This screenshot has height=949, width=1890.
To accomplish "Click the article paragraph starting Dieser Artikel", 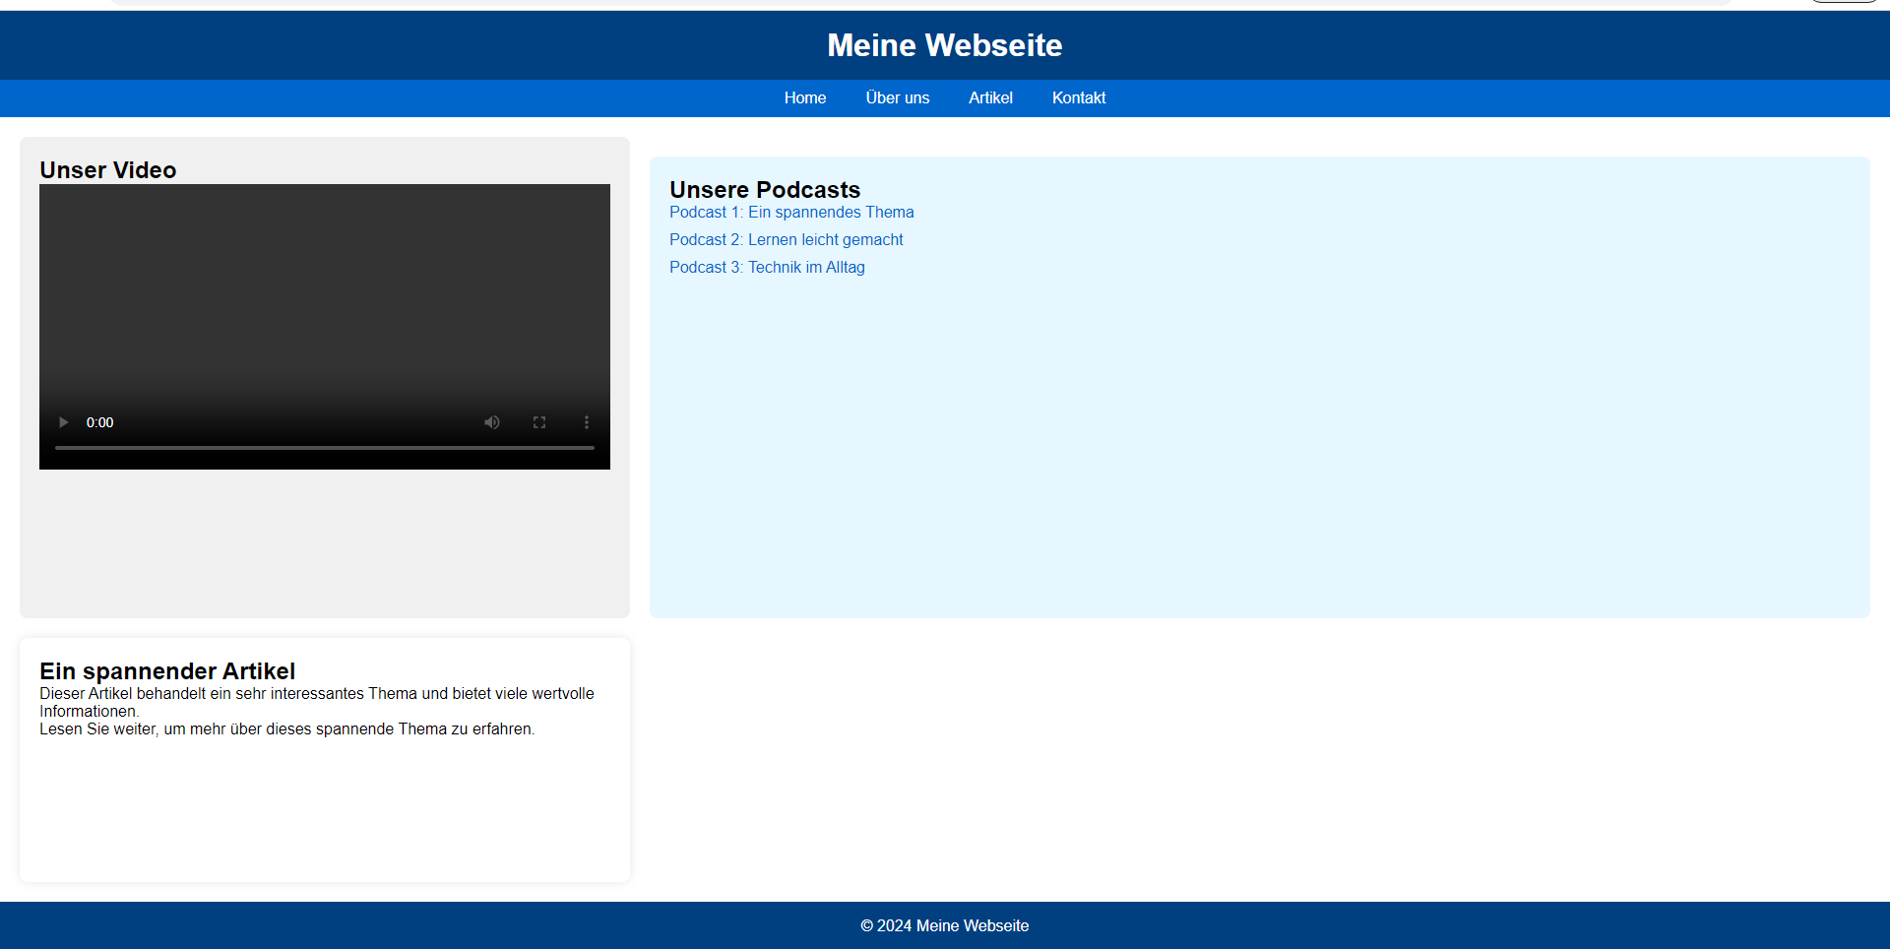I will pos(316,702).
